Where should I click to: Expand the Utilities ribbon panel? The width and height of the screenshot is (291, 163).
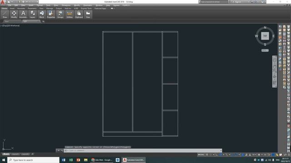(70, 14)
